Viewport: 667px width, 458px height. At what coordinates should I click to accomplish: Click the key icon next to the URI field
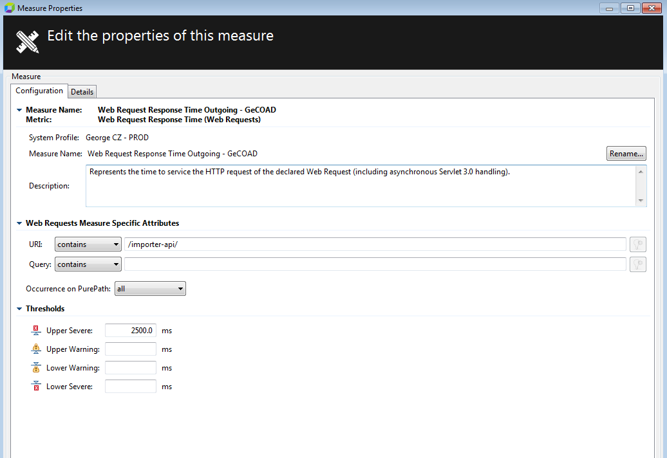click(x=637, y=244)
